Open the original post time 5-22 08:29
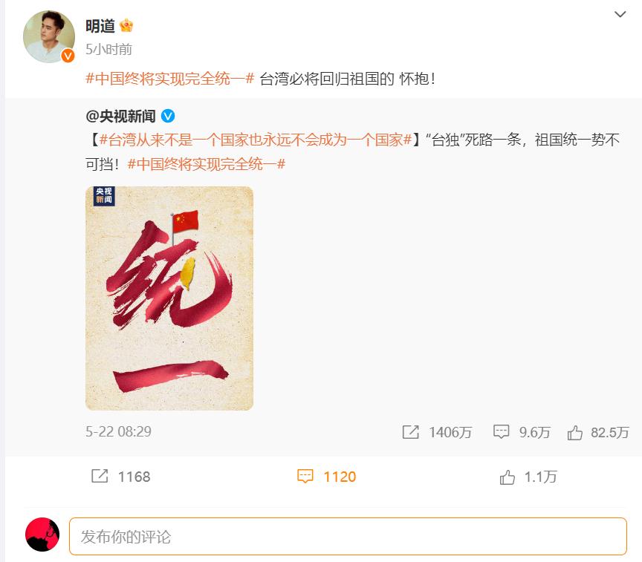The width and height of the screenshot is (642, 562). [118, 431]
